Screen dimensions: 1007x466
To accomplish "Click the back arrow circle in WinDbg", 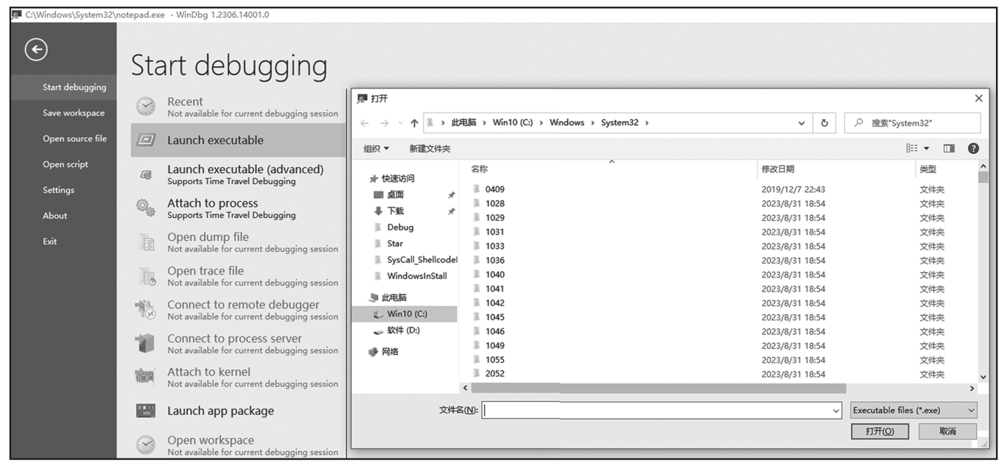I will tap(36, 49).
